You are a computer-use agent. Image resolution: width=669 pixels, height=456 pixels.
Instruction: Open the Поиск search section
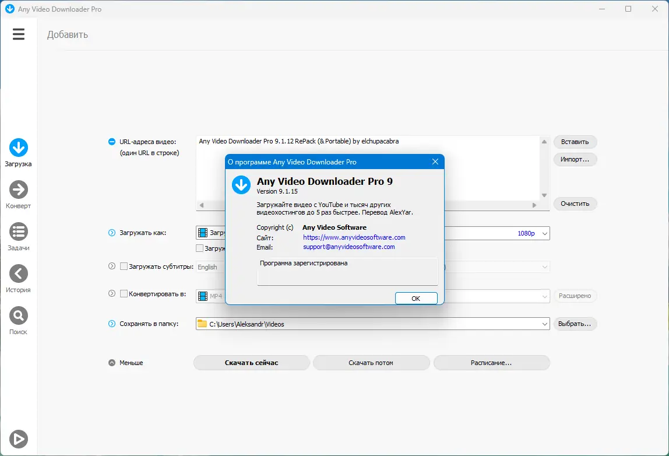click(x=18, y=321)
